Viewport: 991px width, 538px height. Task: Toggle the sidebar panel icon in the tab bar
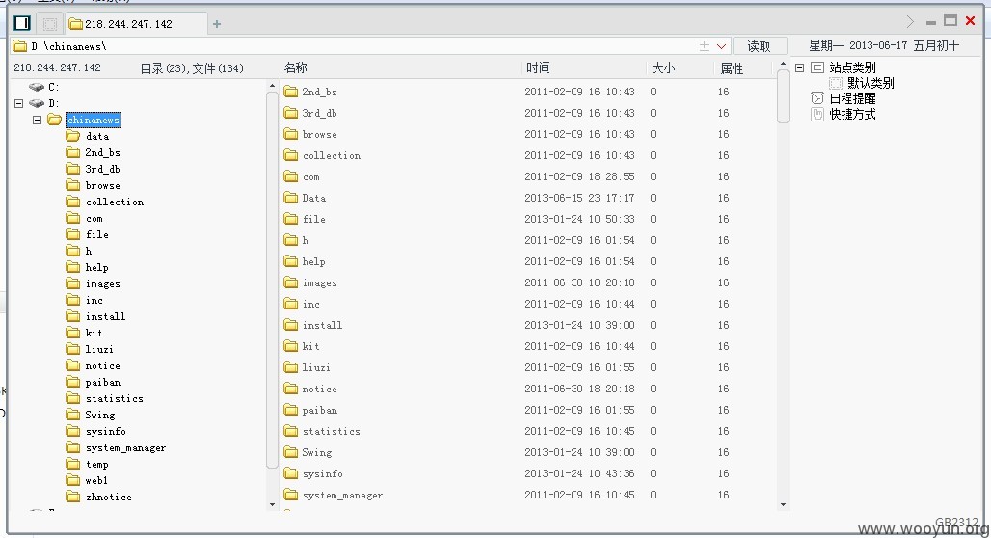pos(22,23)
